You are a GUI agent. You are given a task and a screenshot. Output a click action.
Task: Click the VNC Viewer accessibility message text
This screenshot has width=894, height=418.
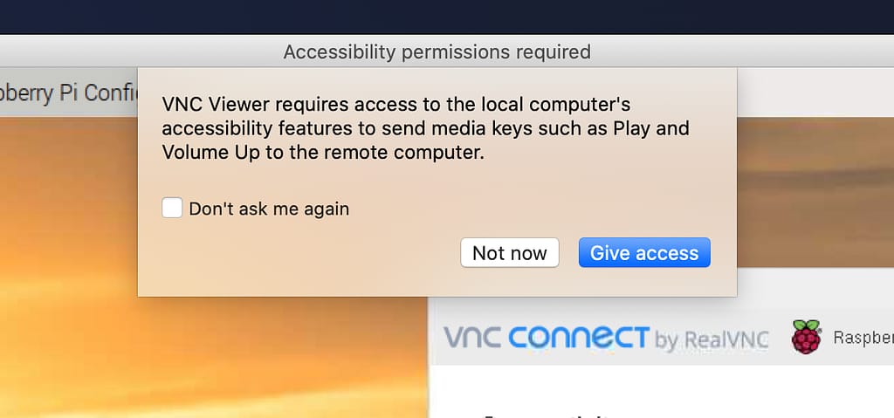[425, 129]
